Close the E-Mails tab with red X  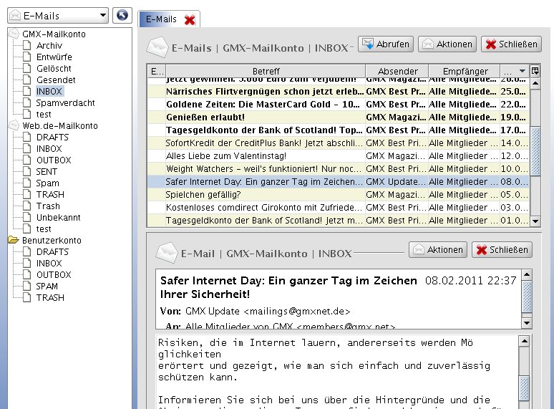[190, 20]
